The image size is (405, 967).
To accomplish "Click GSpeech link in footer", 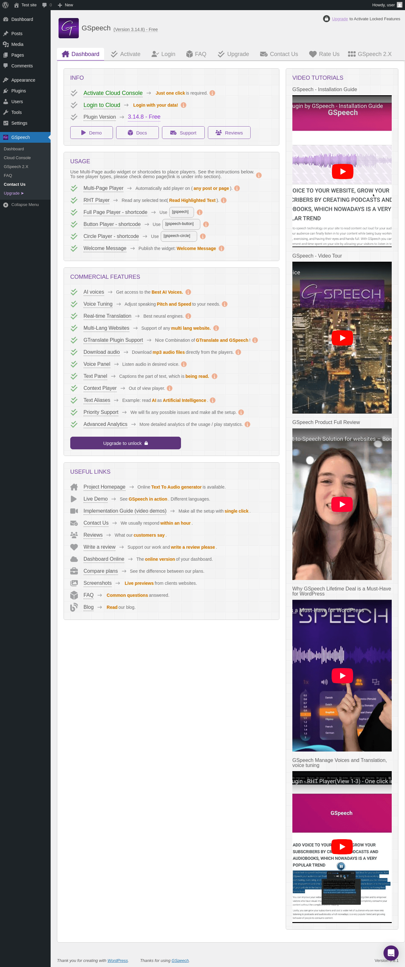I will click(180, 961).
